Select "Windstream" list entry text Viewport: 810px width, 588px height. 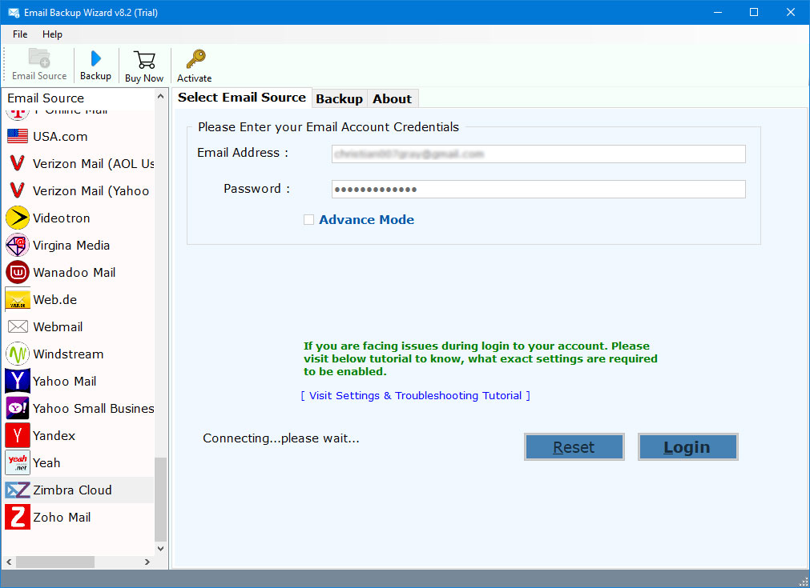point(68,354)
